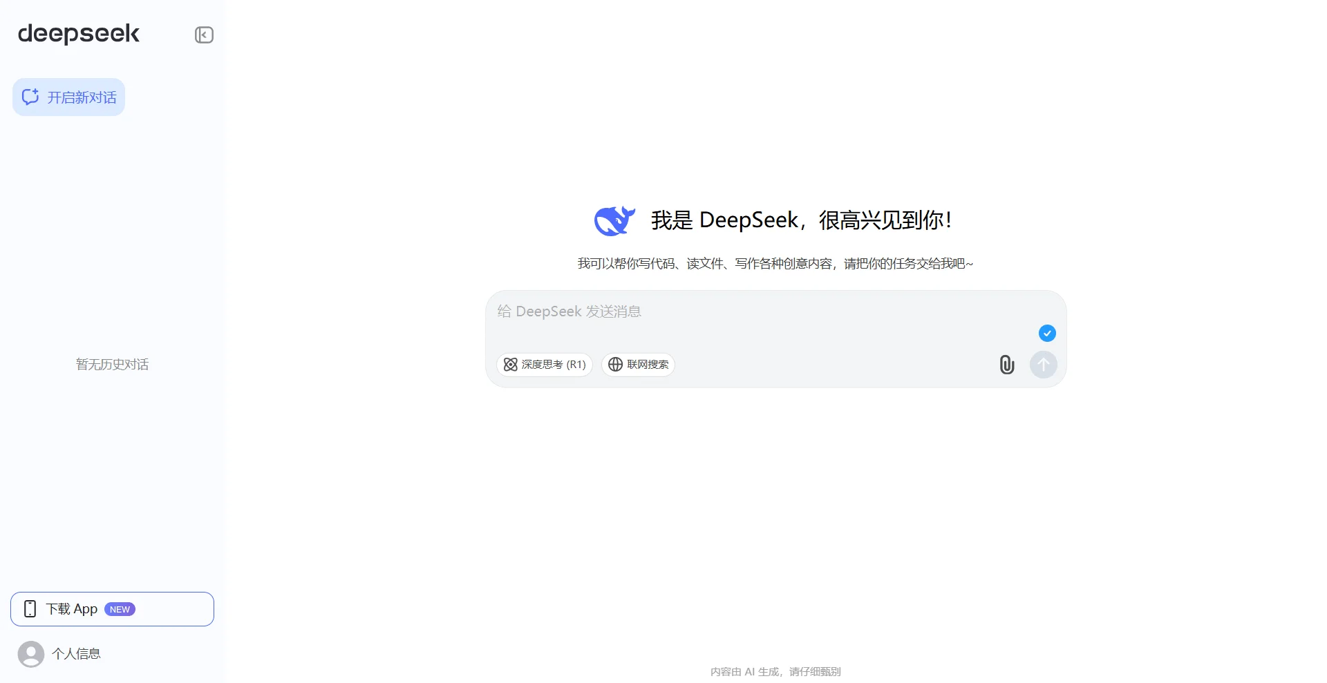1327x683 pixels.
Task: Click the blue checkmark badge above send
Action: click(1046, 333)
